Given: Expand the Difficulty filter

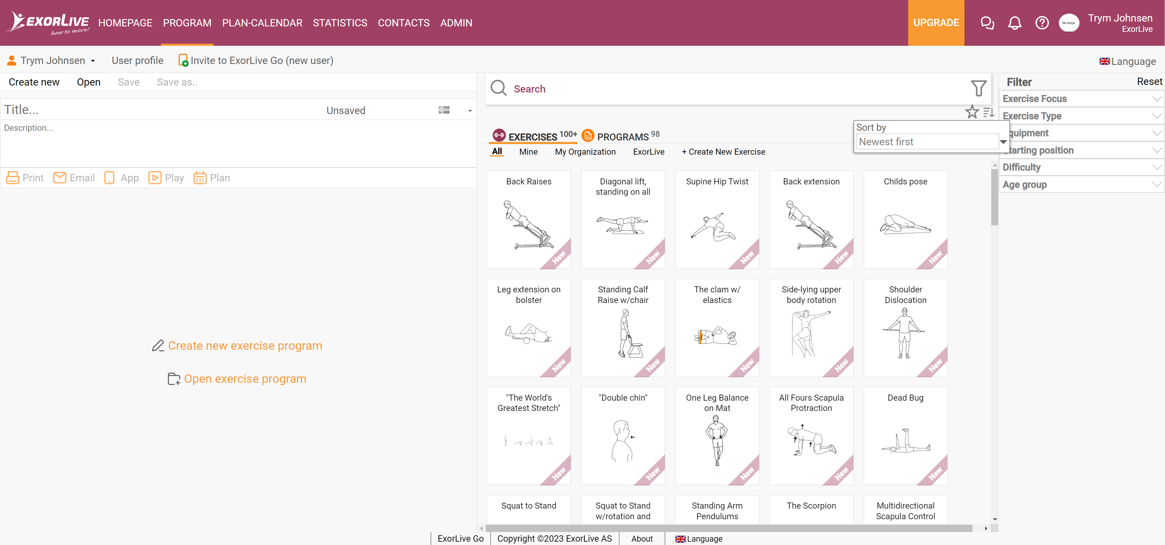Looking at the screenshot, I should (1081, 167).
